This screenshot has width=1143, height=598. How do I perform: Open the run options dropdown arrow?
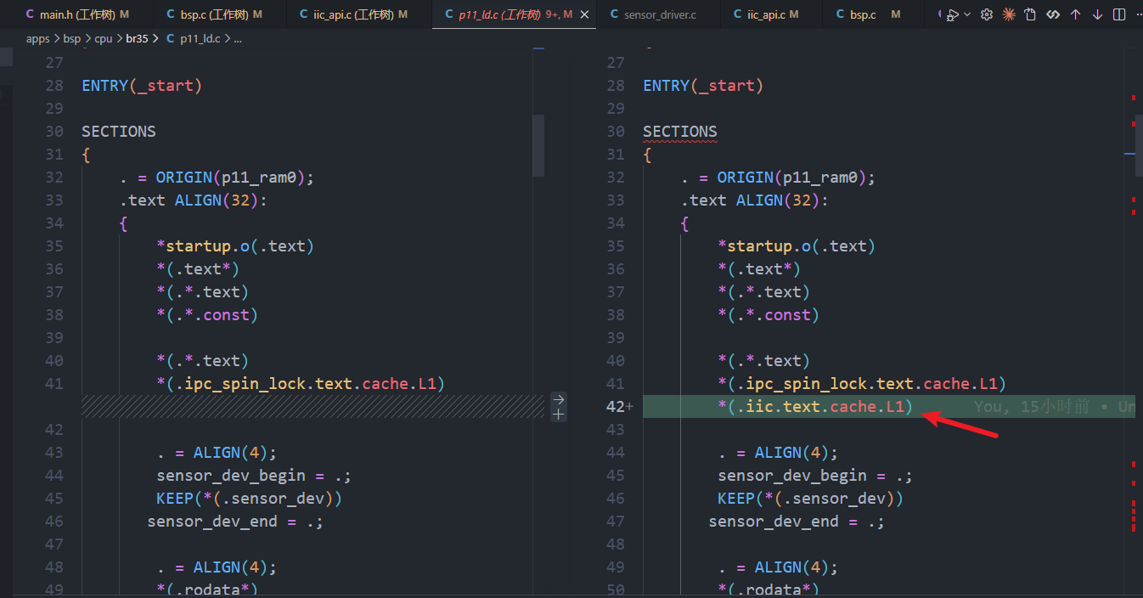pos(967,14)
